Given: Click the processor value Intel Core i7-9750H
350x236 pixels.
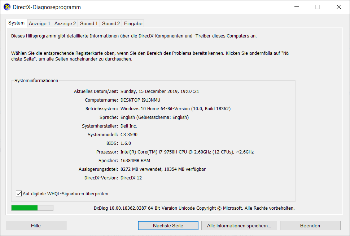Looking at the screenshot, I should click(x=187, y=152).
